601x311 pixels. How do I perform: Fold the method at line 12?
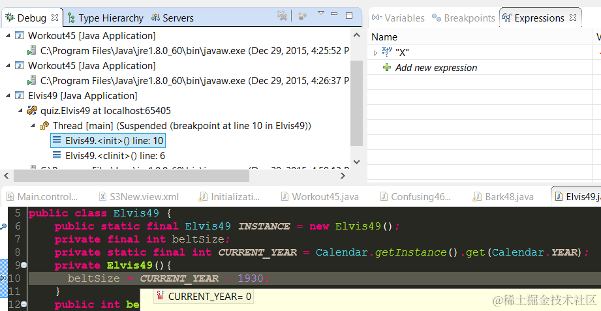[23, 304]
